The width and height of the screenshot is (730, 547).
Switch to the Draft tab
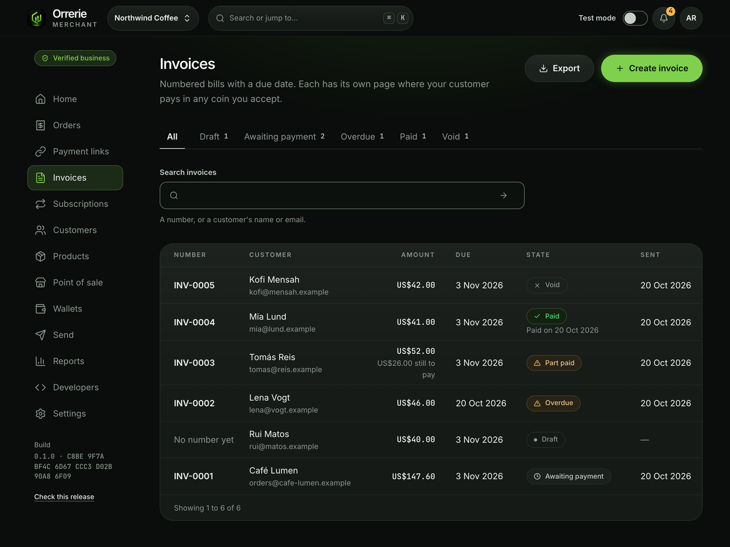(x=214, y=137)
